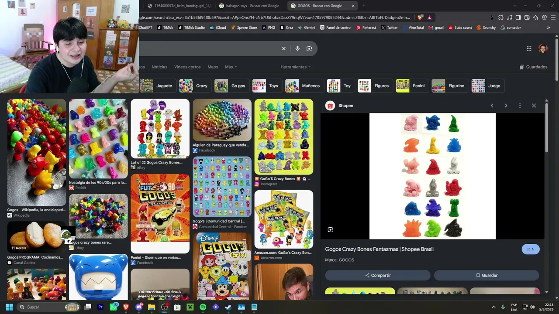
Task: Toggle the browser sidebar panel
Action: tap(518, 17)
